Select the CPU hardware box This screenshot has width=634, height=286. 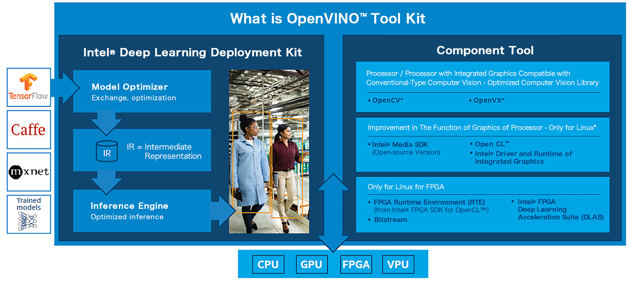[268, 264]
